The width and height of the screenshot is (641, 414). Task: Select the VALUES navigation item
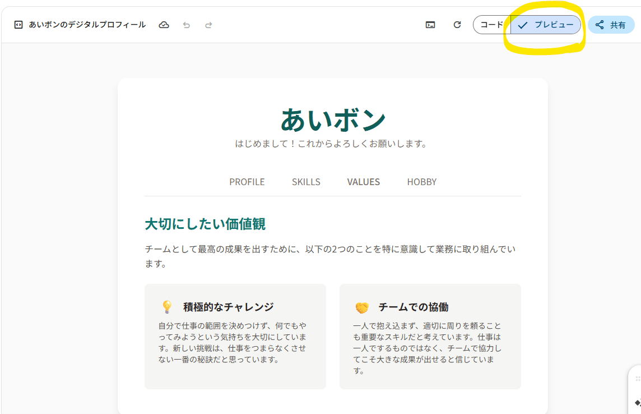(x=363, y=182)
